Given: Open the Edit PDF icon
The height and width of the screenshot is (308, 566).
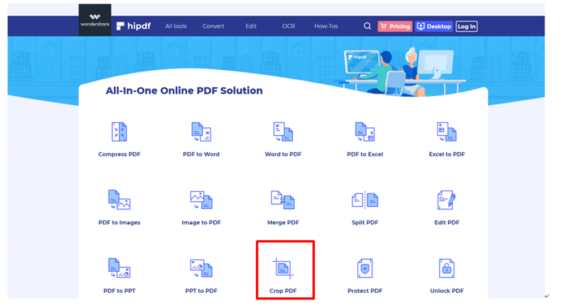Looking at the screenshot, I should [x=447, y=200].
